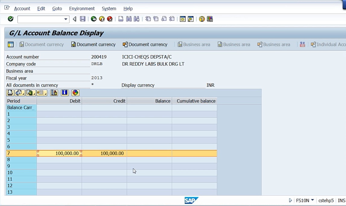Open the Edit menu
Image resolution: width=346 pixels, height=206 pixels.
(41, 9)
